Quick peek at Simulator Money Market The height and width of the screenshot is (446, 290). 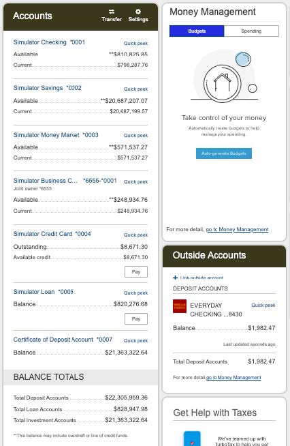pos(135,136)
